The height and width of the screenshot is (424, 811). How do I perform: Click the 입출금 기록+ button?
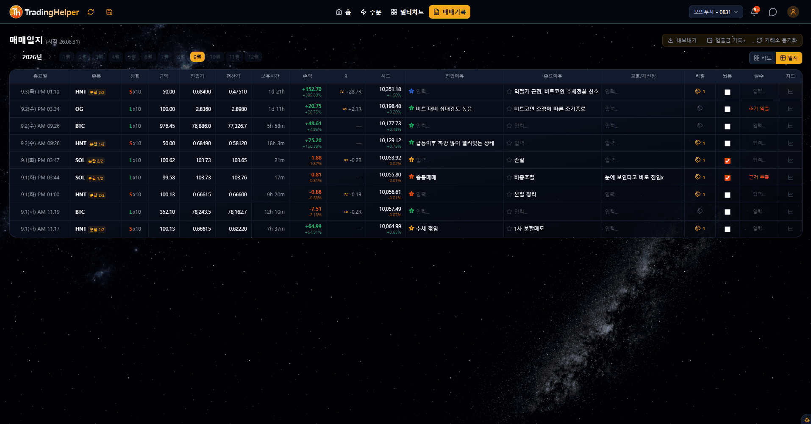pyautogui.click(x=726, y=40)
